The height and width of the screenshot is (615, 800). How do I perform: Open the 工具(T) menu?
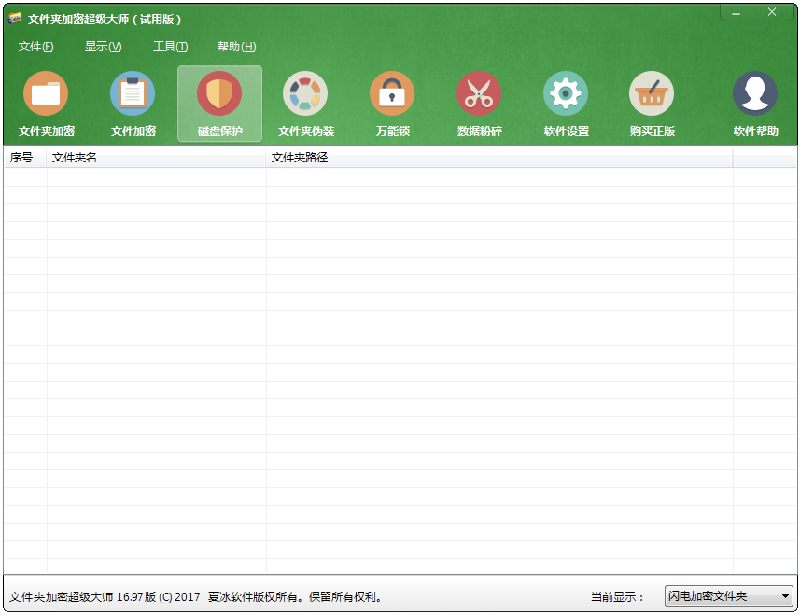pos(169,46)
